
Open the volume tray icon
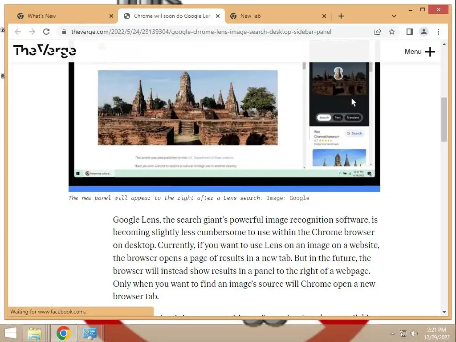pyautogui.click(x=414, y=333)
